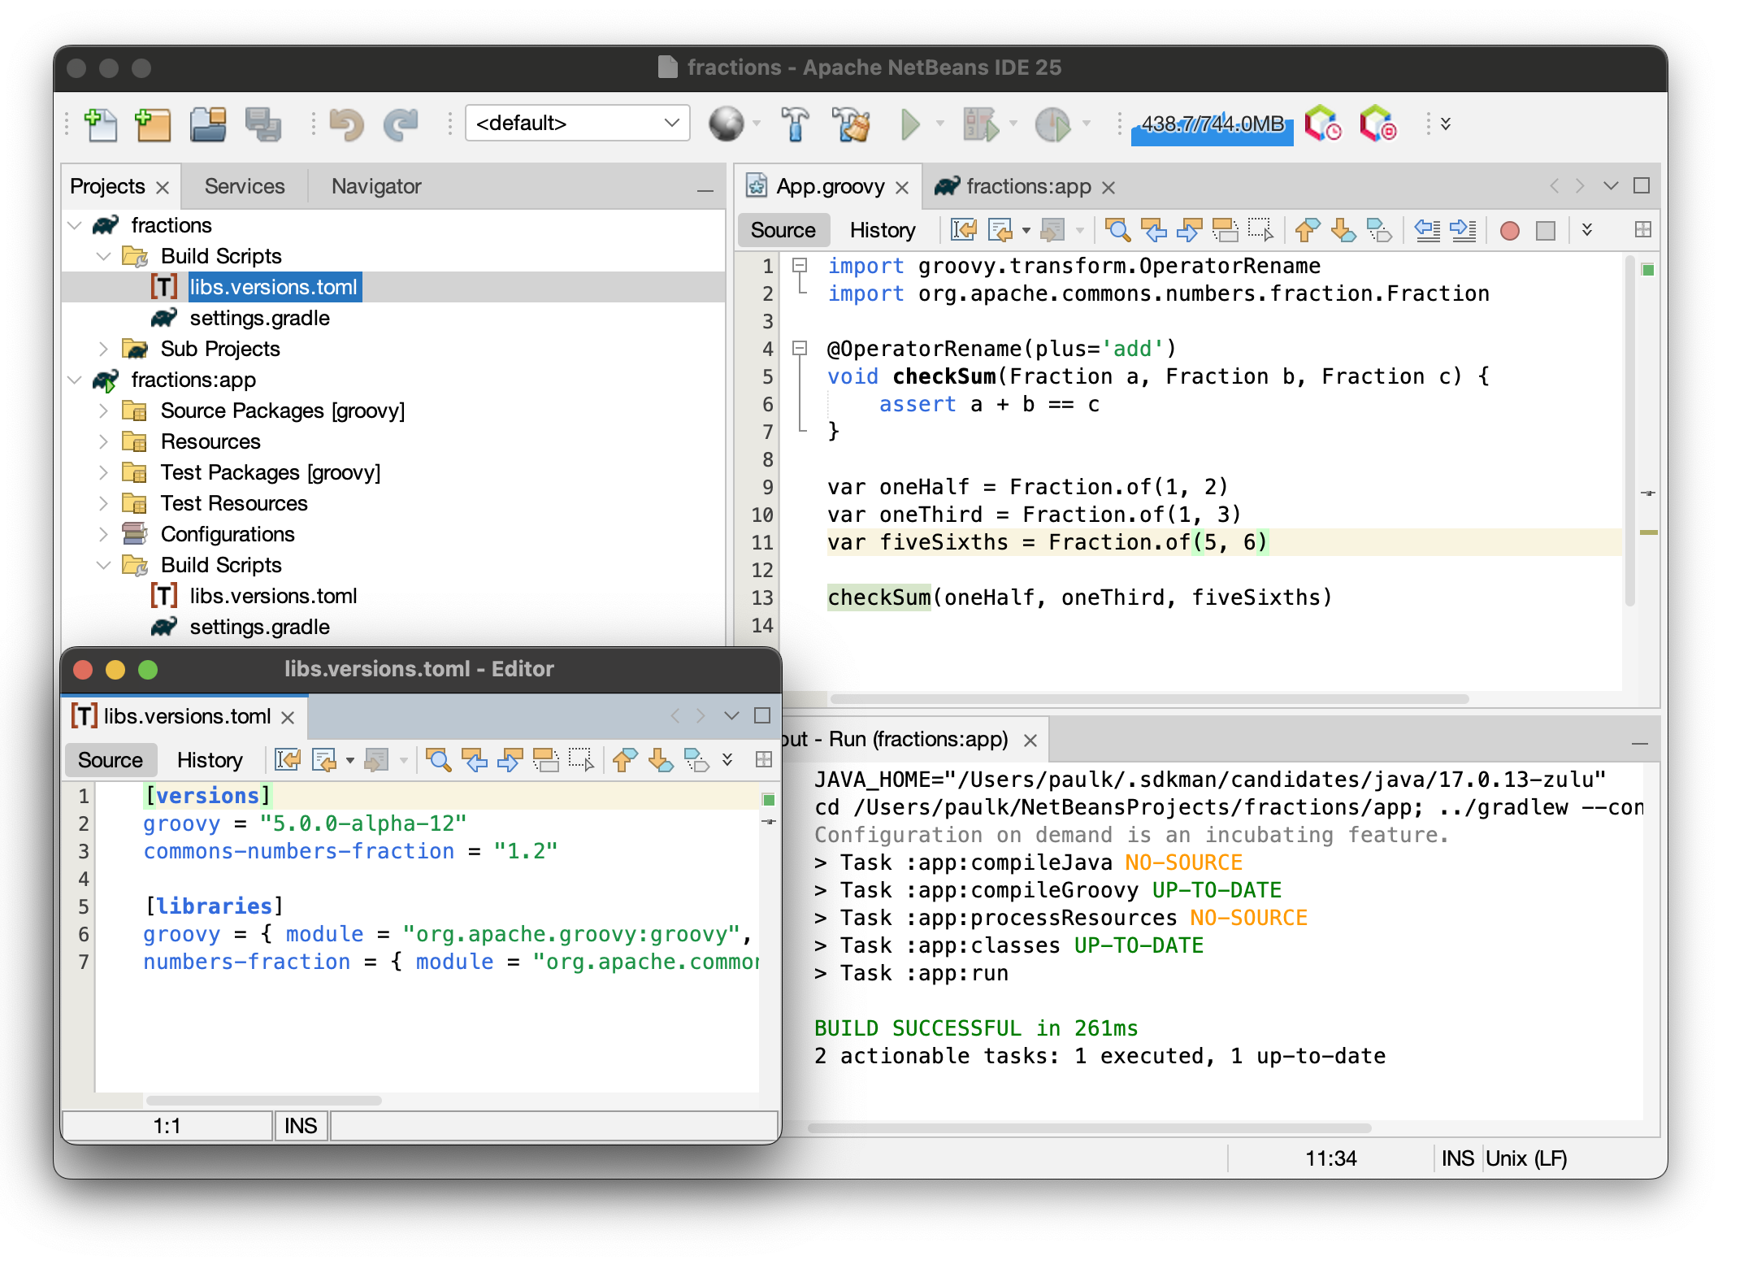The image size is (1757, 1273).
Task: Click the New File toolbar icon
Action: (102, 124)
